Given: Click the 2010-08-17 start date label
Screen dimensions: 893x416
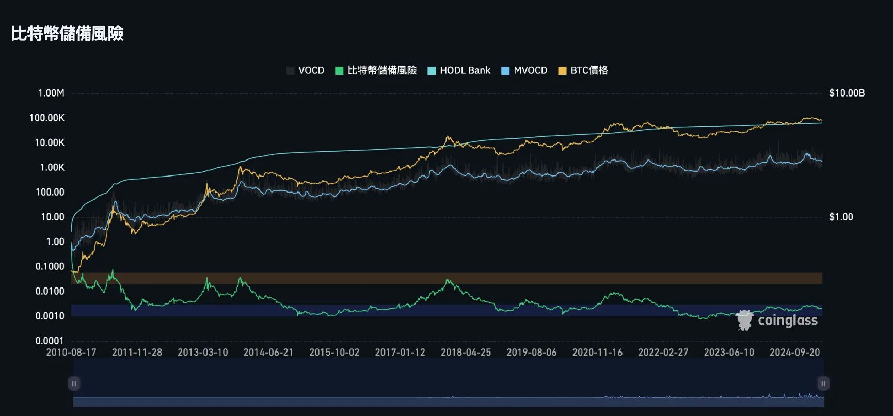Looking at the screenshot, I should [71, 352].
